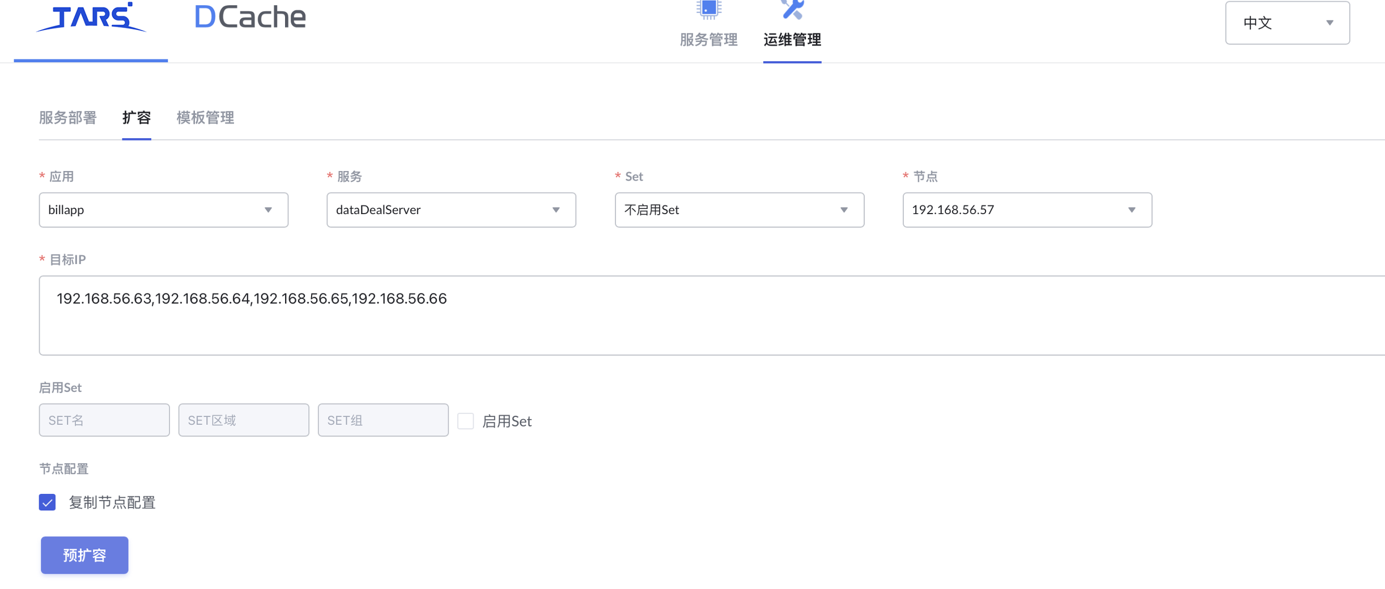Viewport: 1385px width, 589px height.
Task: Click the SET名 input field
Action: coord(104,420)
